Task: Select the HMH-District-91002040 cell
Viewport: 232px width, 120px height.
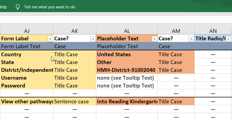Action: tap(127, 70)
